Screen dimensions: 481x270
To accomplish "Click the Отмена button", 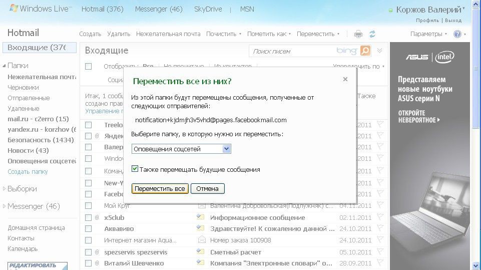I will tap(207, 189).
